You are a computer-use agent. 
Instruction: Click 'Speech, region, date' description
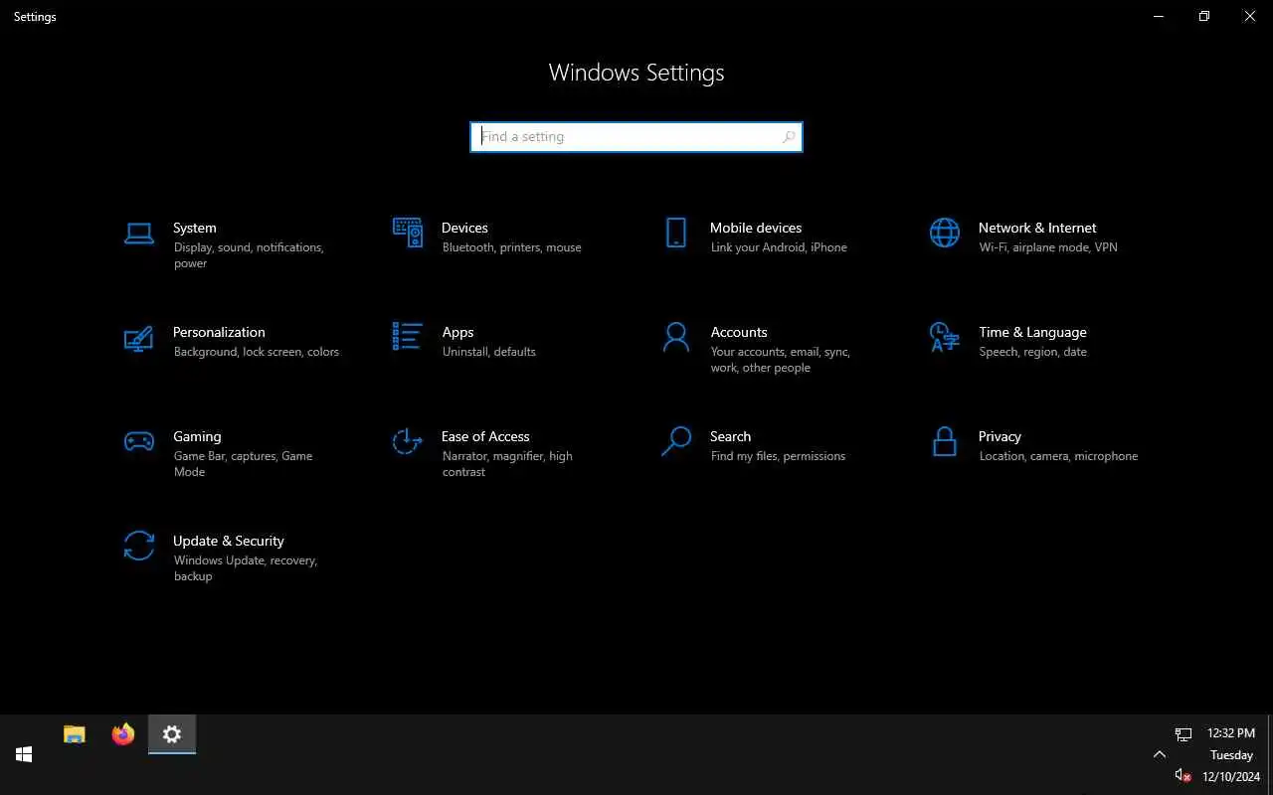point(1032,352)
